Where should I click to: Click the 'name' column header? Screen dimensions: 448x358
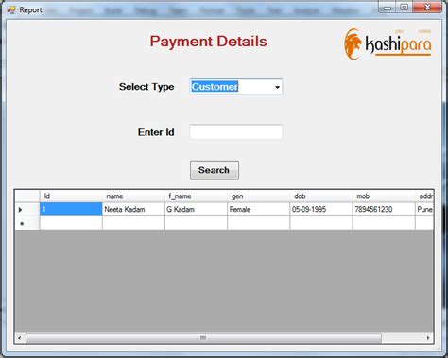tap(133, 196)
